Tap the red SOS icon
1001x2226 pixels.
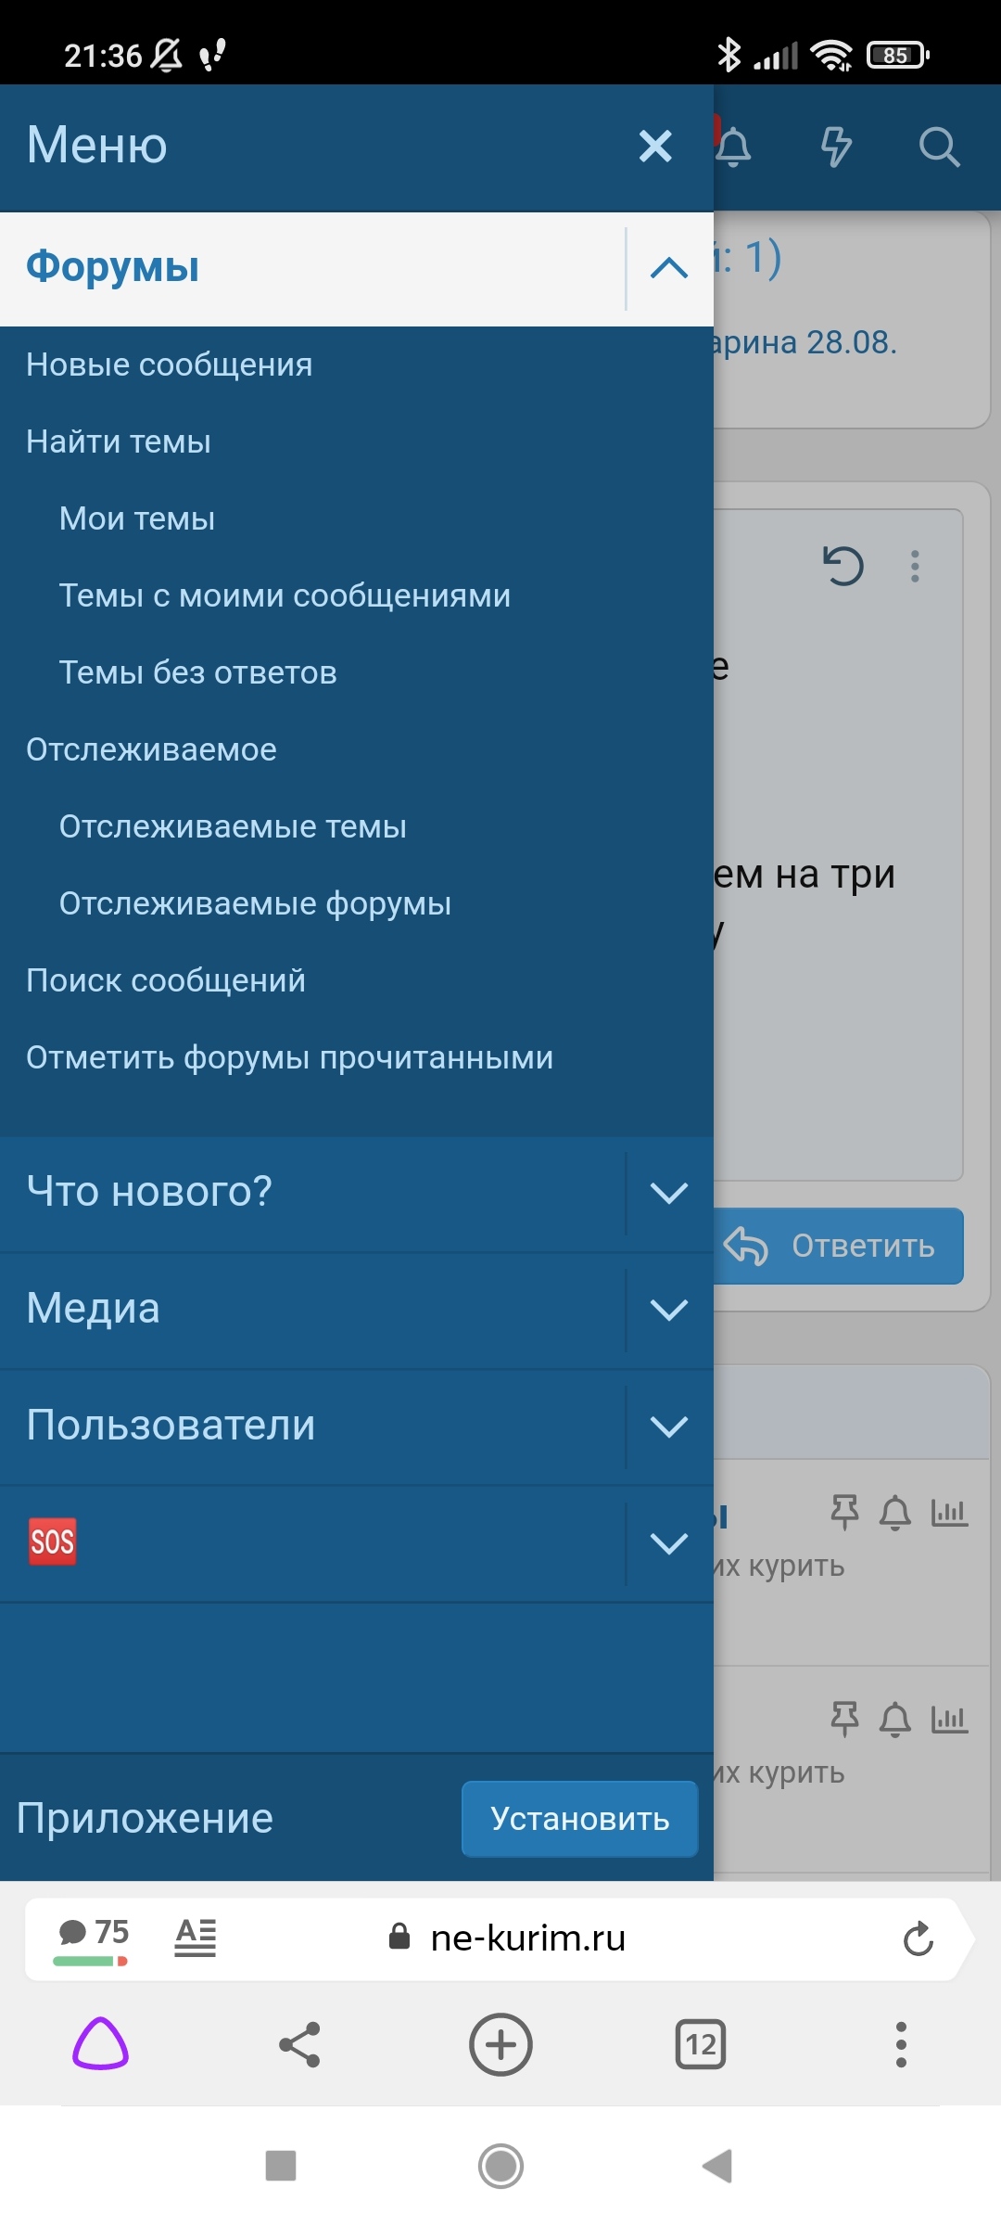point(52,1542)
